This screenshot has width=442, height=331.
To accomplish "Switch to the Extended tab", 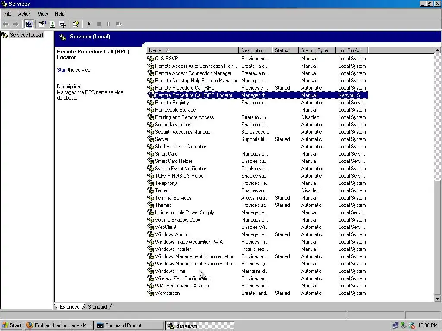I will coord(69,307).
